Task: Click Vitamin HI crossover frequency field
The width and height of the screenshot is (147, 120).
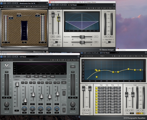Action: (x=52, y=76)
